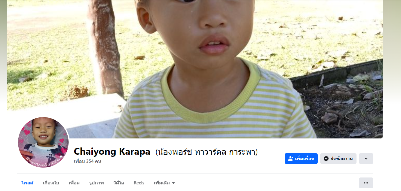Open the three-dot profile options menu

pyautogui.click(x=366, y=183)
